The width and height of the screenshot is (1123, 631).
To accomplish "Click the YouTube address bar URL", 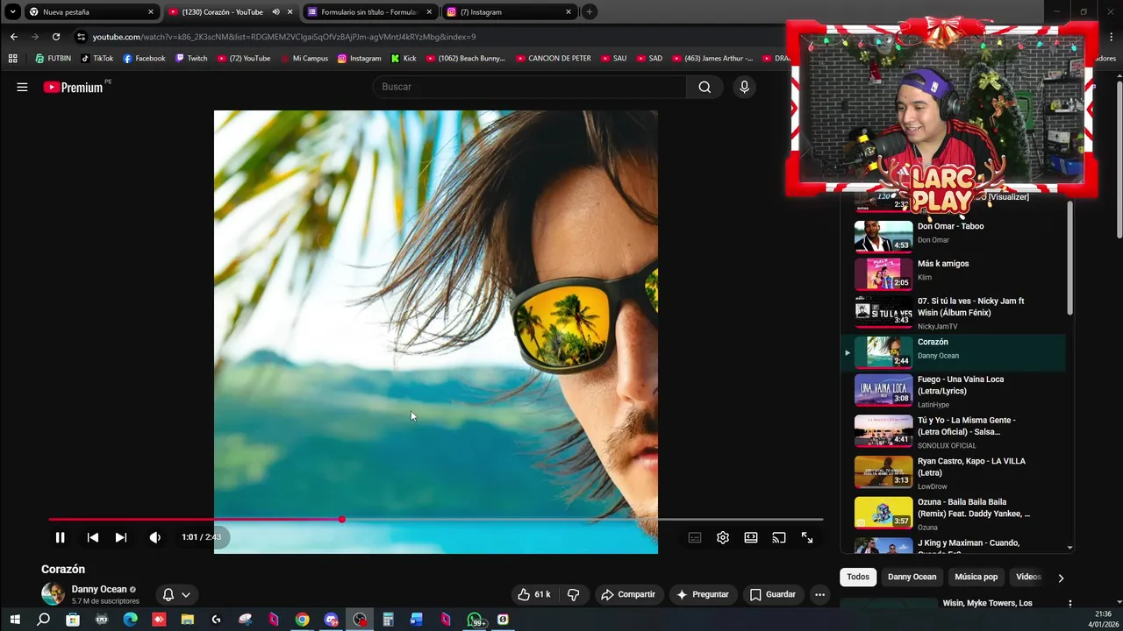I will pyautogui.click(x=283, y=37).
